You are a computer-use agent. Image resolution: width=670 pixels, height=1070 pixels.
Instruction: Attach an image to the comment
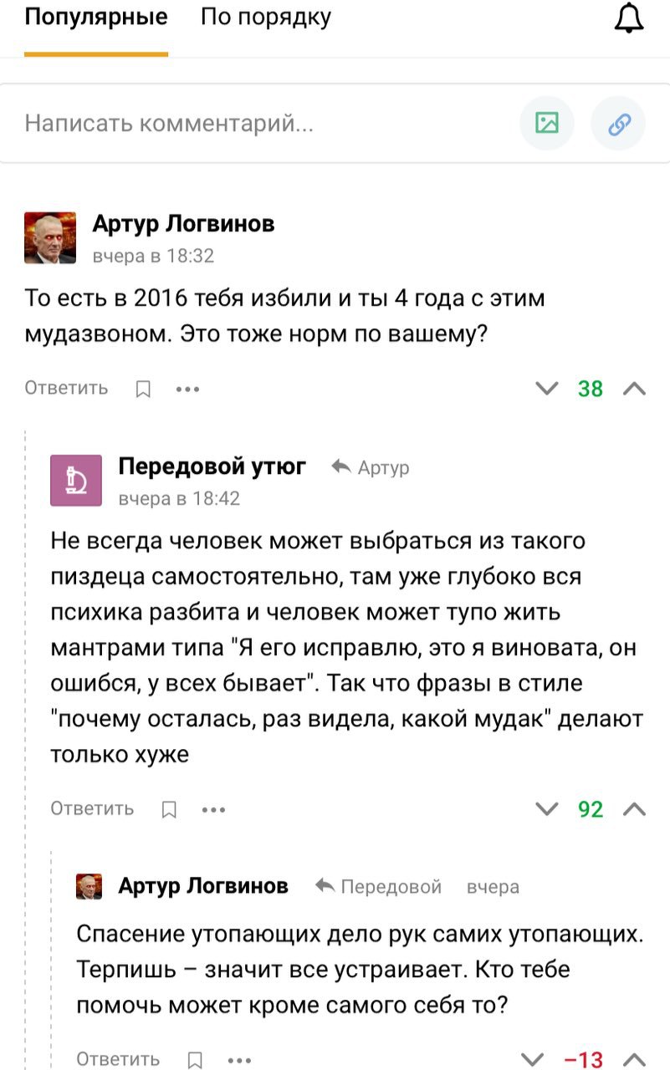(x=547, y=125)
